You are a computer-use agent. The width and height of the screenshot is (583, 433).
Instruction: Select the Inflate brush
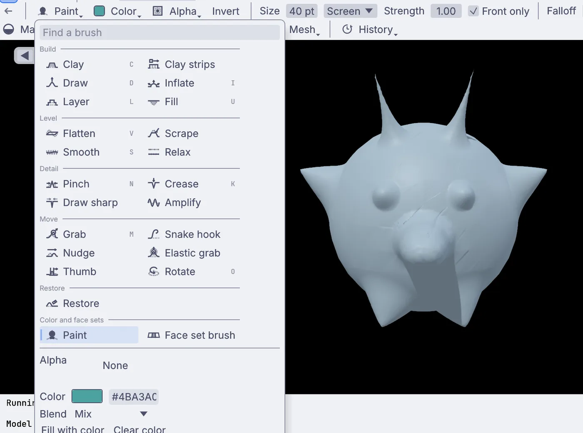[191, 83]
